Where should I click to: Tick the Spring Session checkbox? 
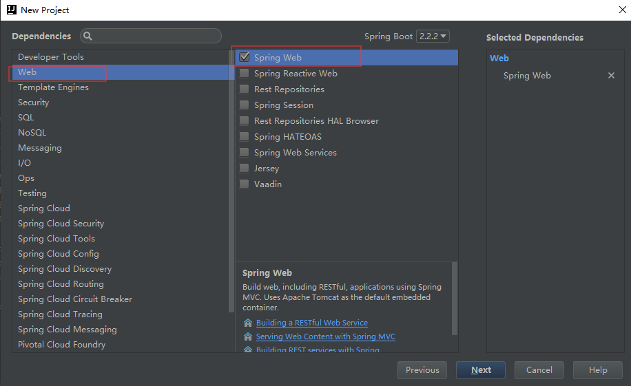[x=244, y=105]
